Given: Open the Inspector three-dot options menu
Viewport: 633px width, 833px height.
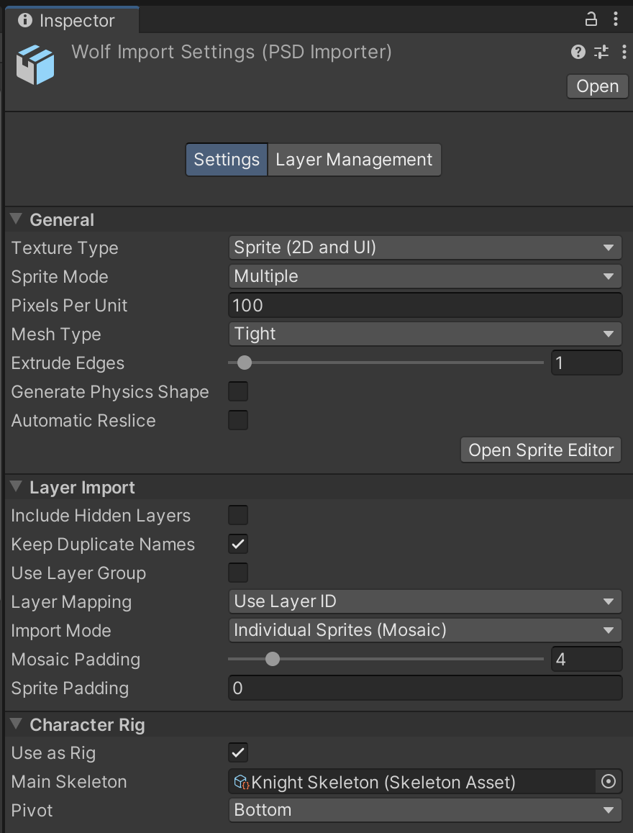Looking at the screenshot, I should pos(616,19).
